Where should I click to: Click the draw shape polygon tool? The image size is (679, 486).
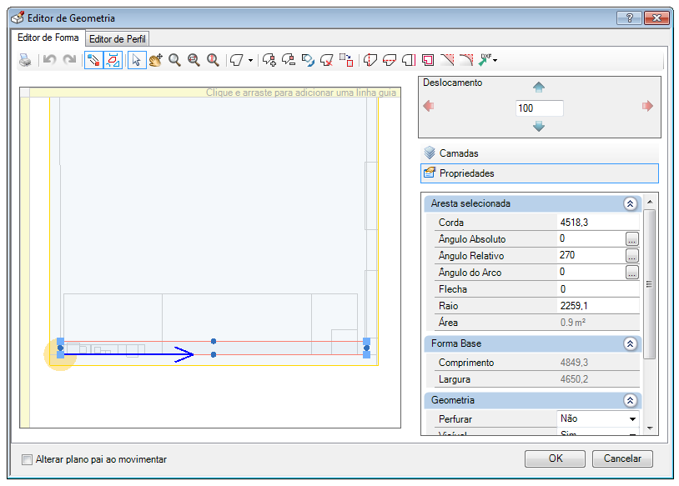(x=236, y=60)
